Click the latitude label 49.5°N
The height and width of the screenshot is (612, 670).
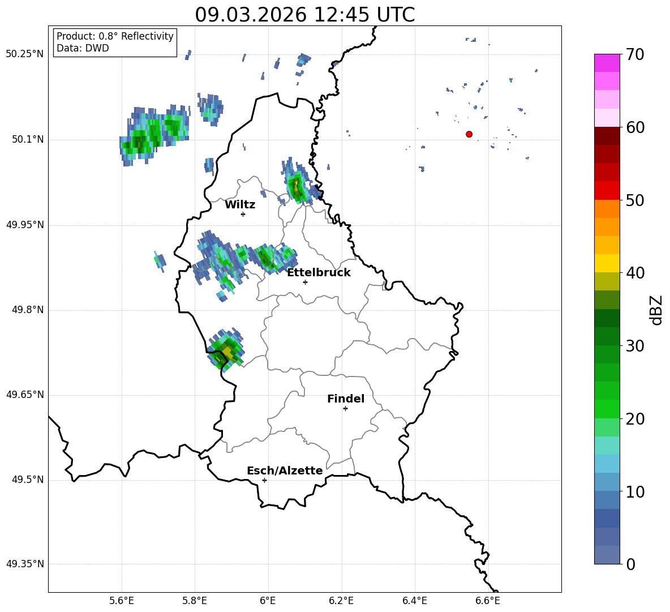28,480
